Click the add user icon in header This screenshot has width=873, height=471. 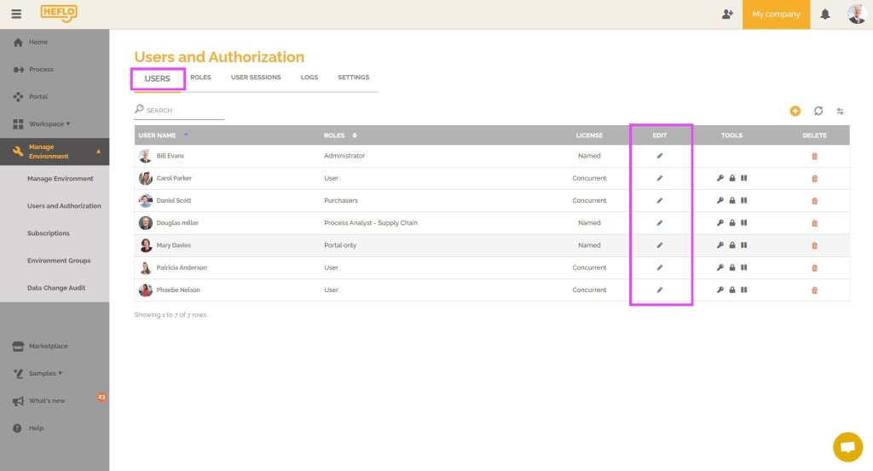coord(726,14)
